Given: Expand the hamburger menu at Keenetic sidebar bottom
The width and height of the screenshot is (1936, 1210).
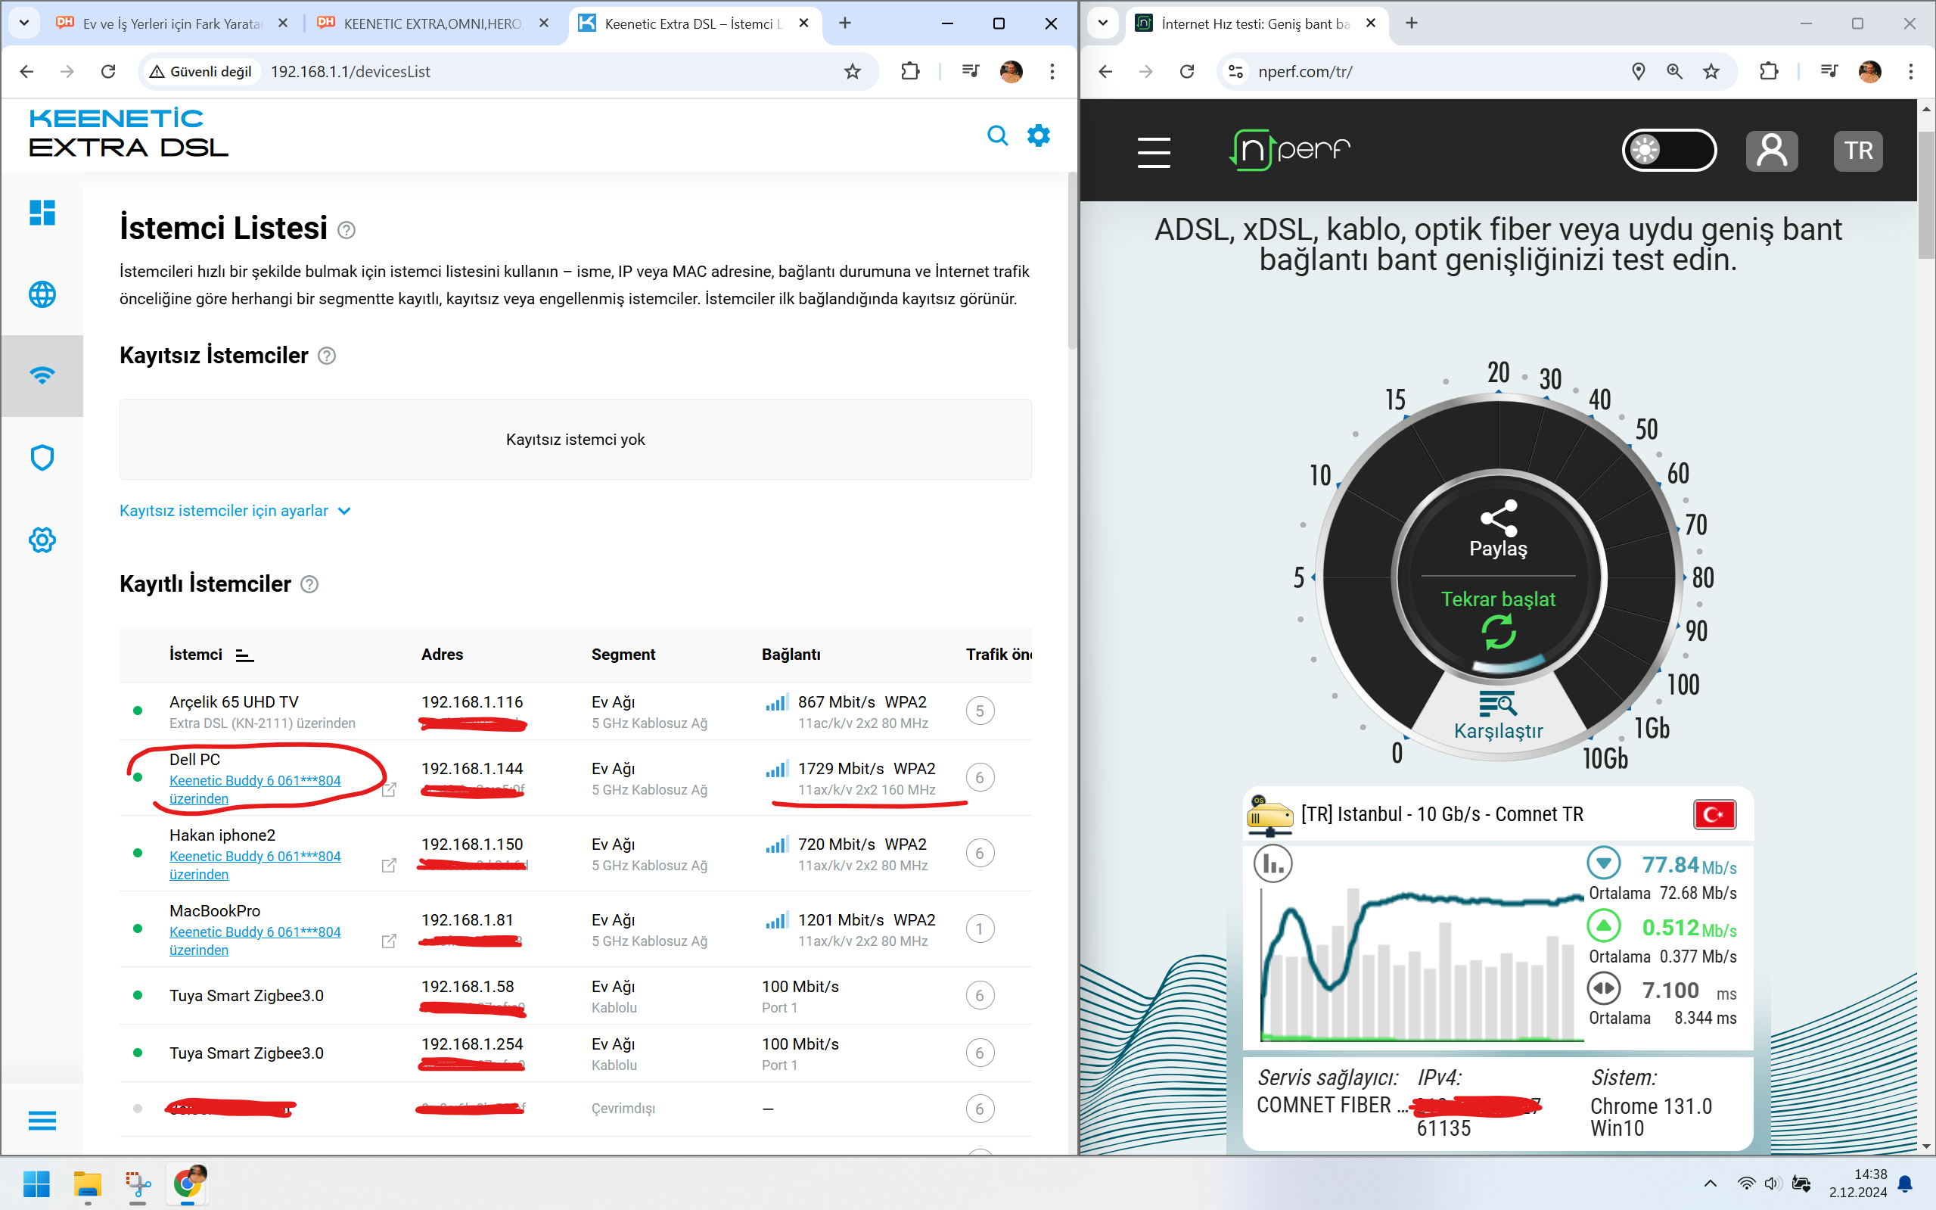Looking at the screenshot, I should point(42,1121).
